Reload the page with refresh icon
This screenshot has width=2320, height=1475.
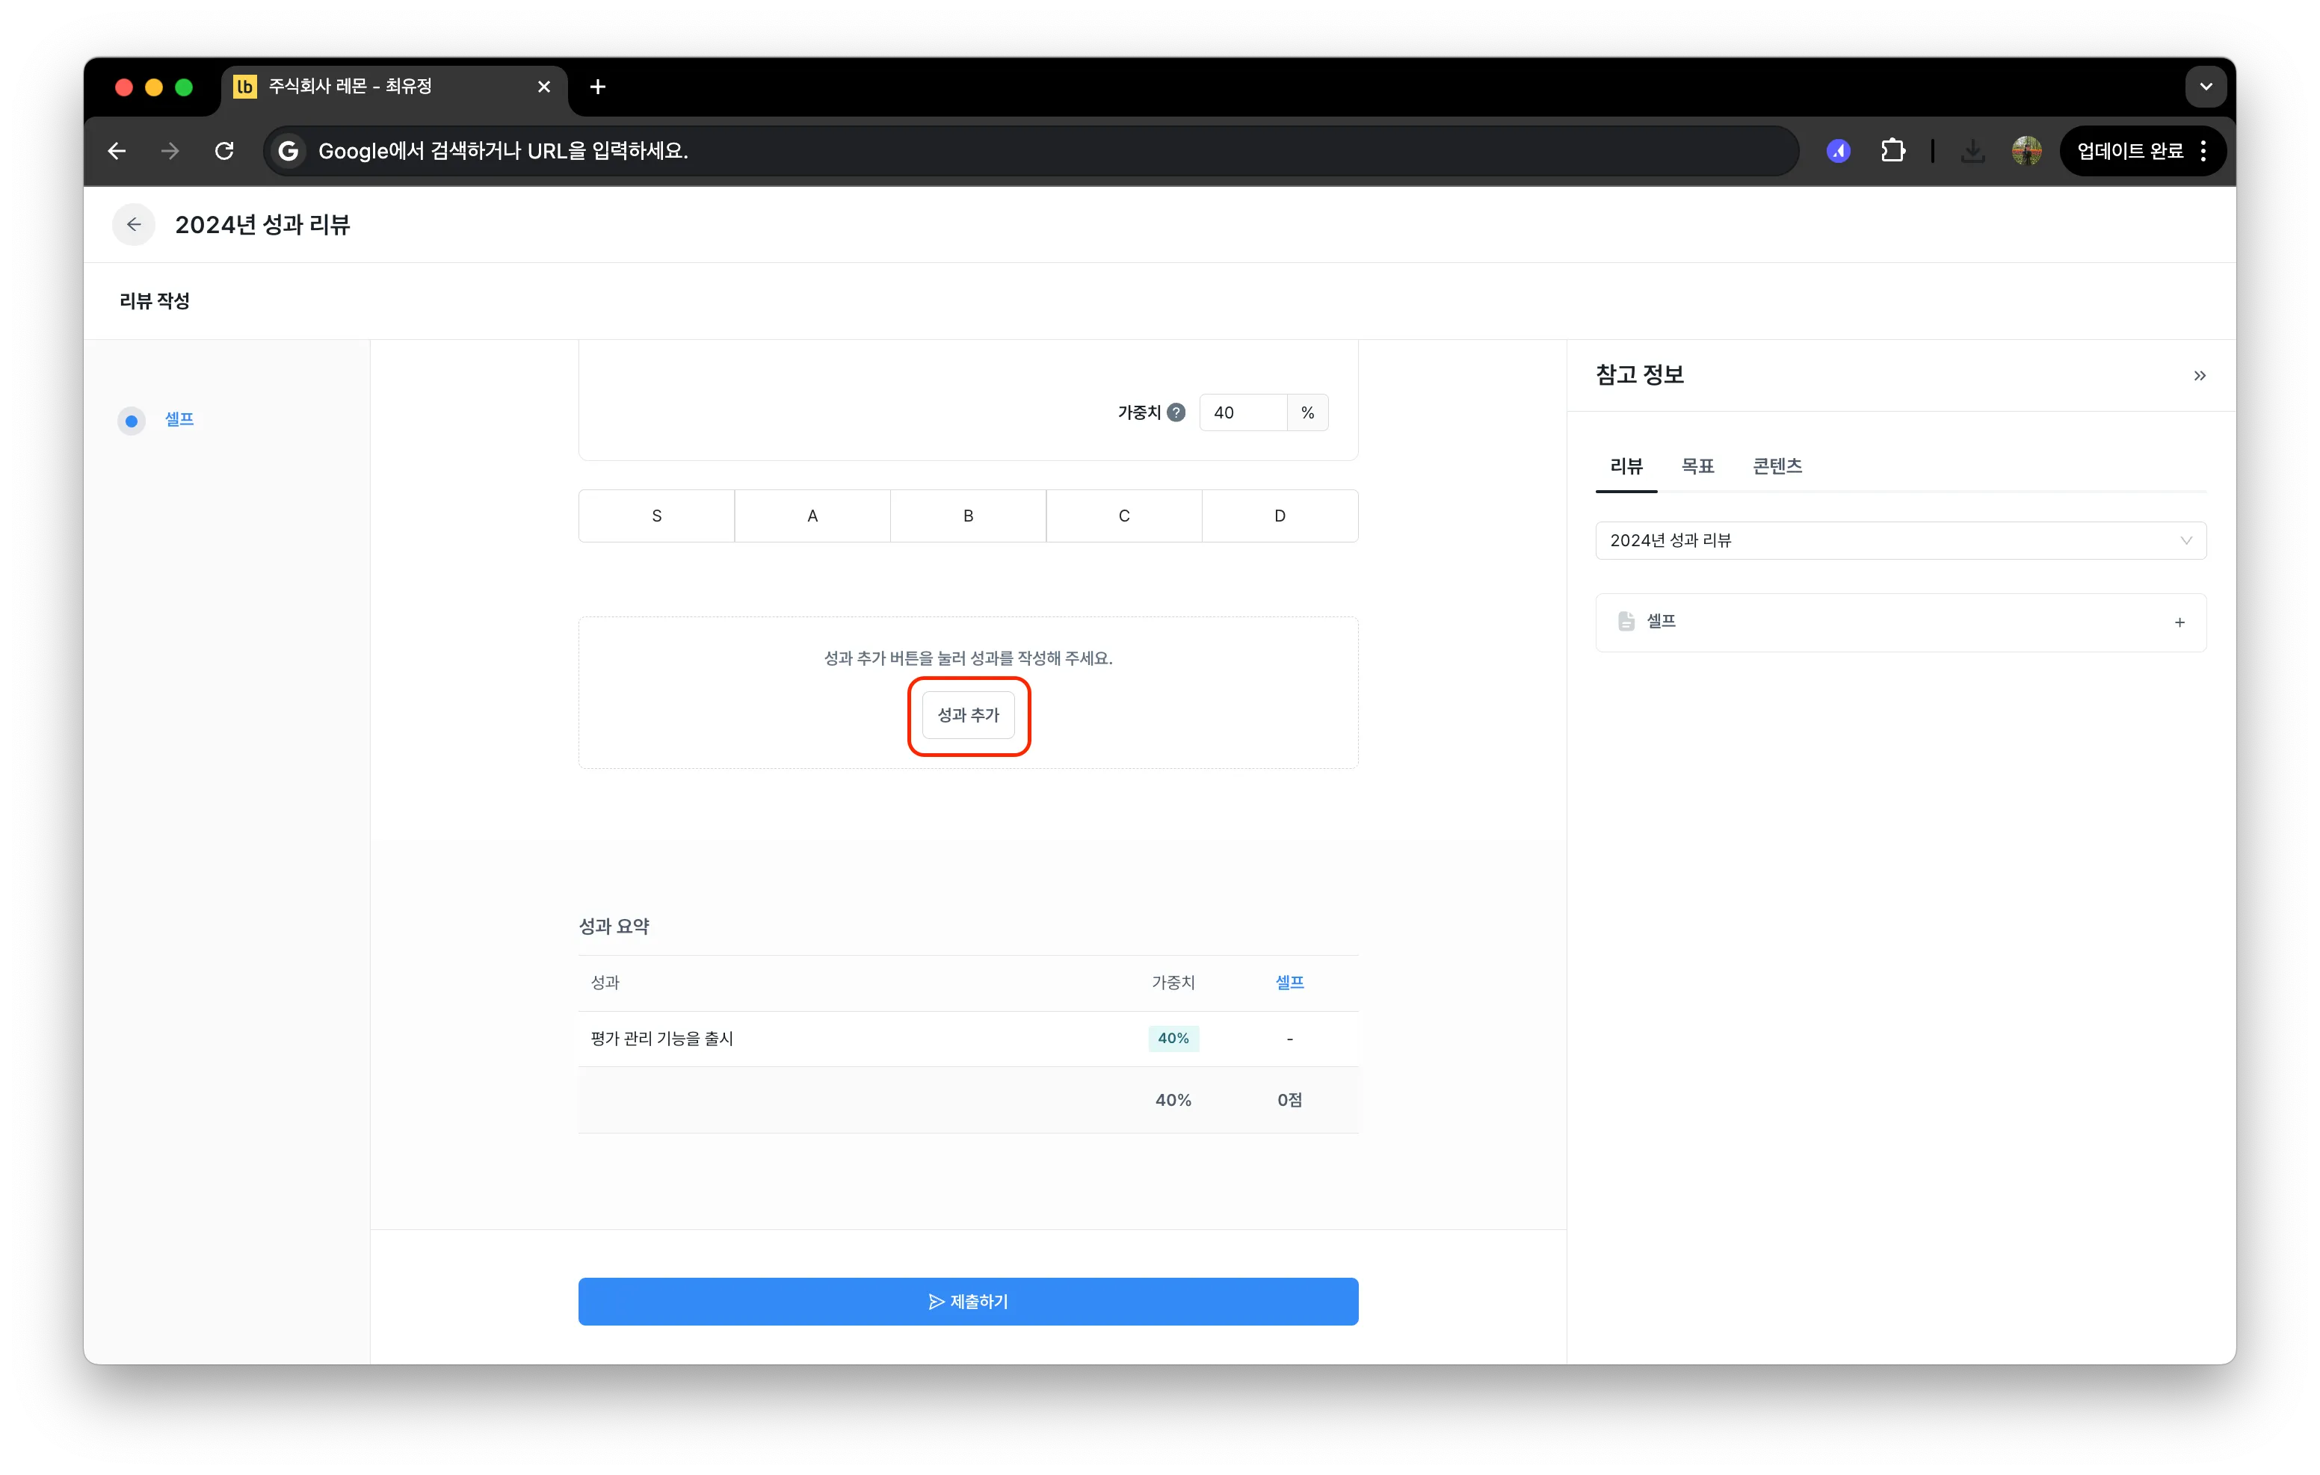pos(224,151)
